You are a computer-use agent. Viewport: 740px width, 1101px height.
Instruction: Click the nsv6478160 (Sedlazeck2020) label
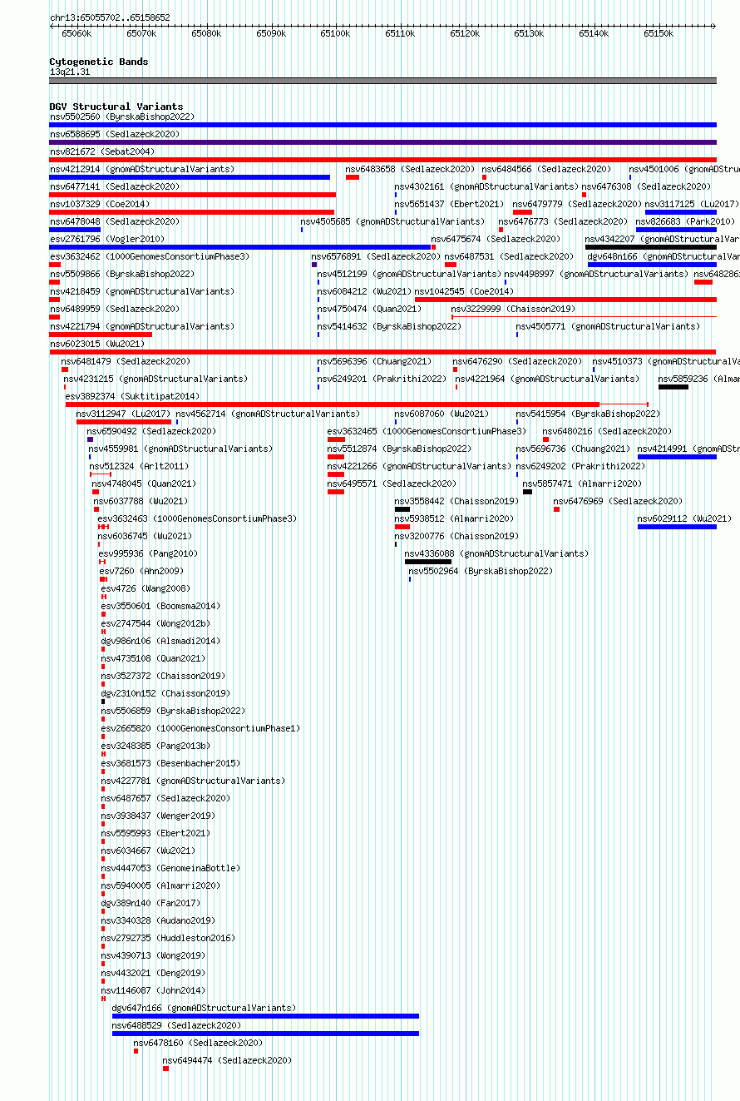click(198, 1043)
